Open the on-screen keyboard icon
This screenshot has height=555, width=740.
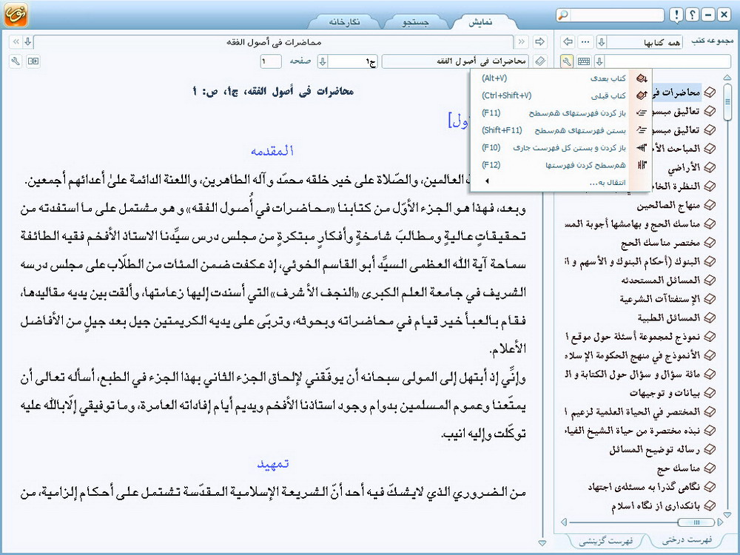pyautogui.click(x=584, y=61)
